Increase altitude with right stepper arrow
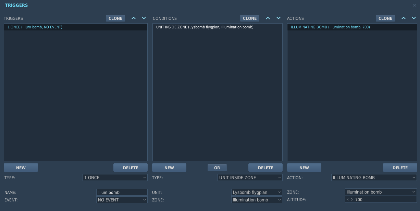Screen dimensions: 420x211 351,199
